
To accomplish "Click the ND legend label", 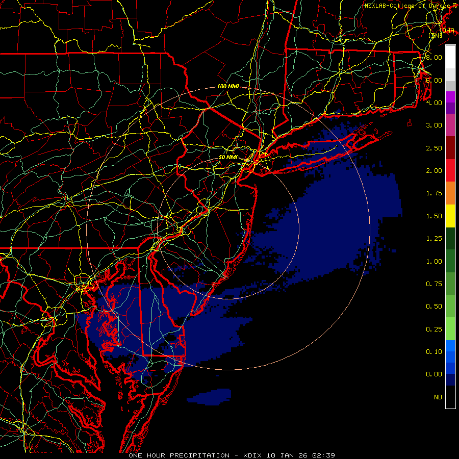I will tap(438, 397).
